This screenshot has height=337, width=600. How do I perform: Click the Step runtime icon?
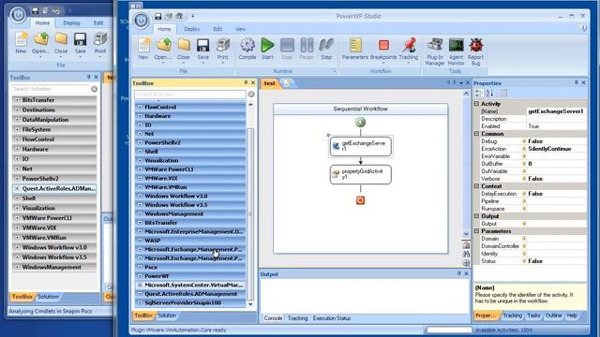[x=326, y=45]
